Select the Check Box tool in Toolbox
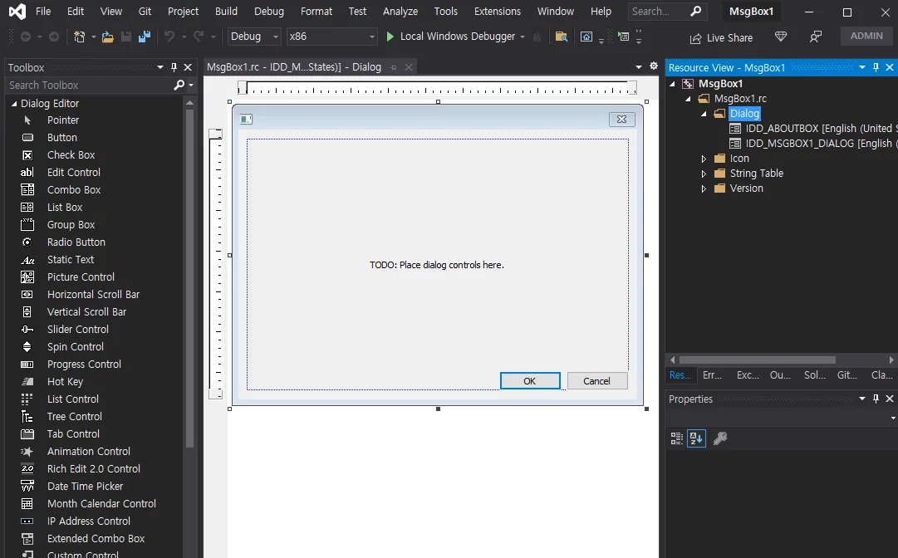The width and height of the screenshot is (898, 558). click(x=71, y=155)
